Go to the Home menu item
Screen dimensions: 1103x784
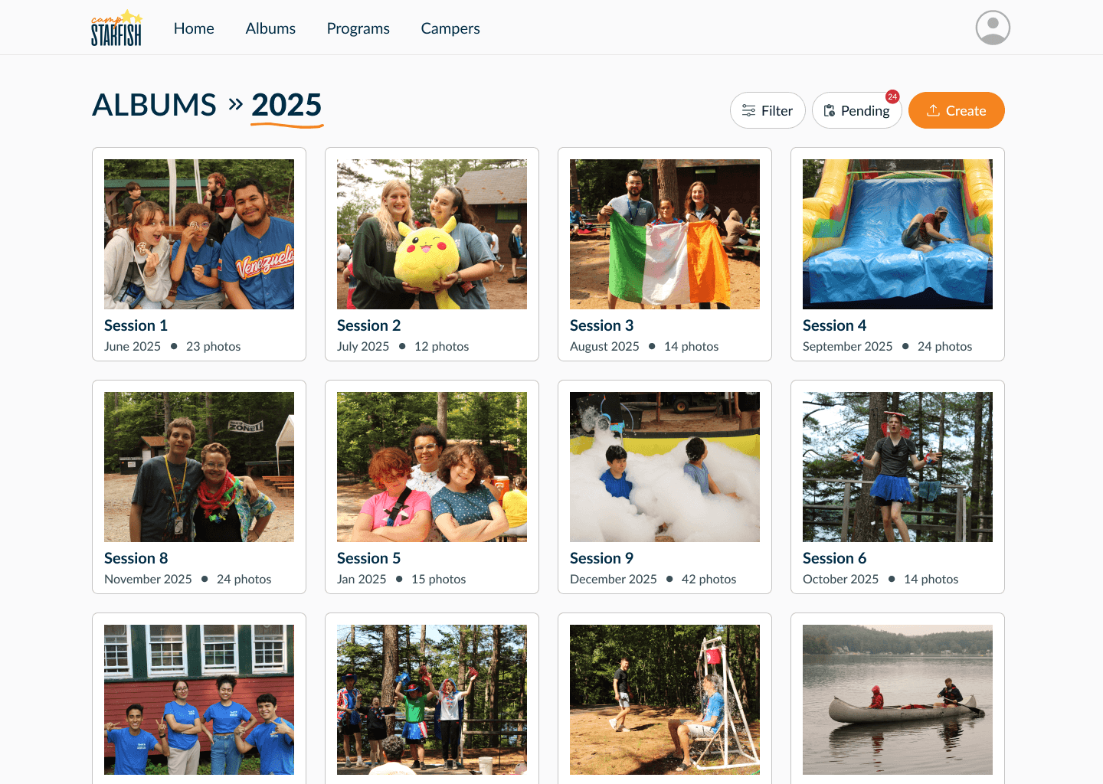coord(194,28)
